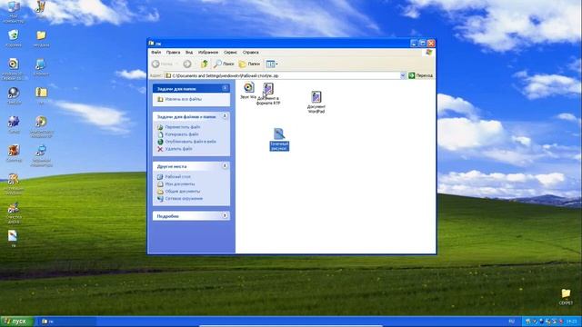Select the Звук Wav file icon
Screen dimensions: 582x327
248,87
